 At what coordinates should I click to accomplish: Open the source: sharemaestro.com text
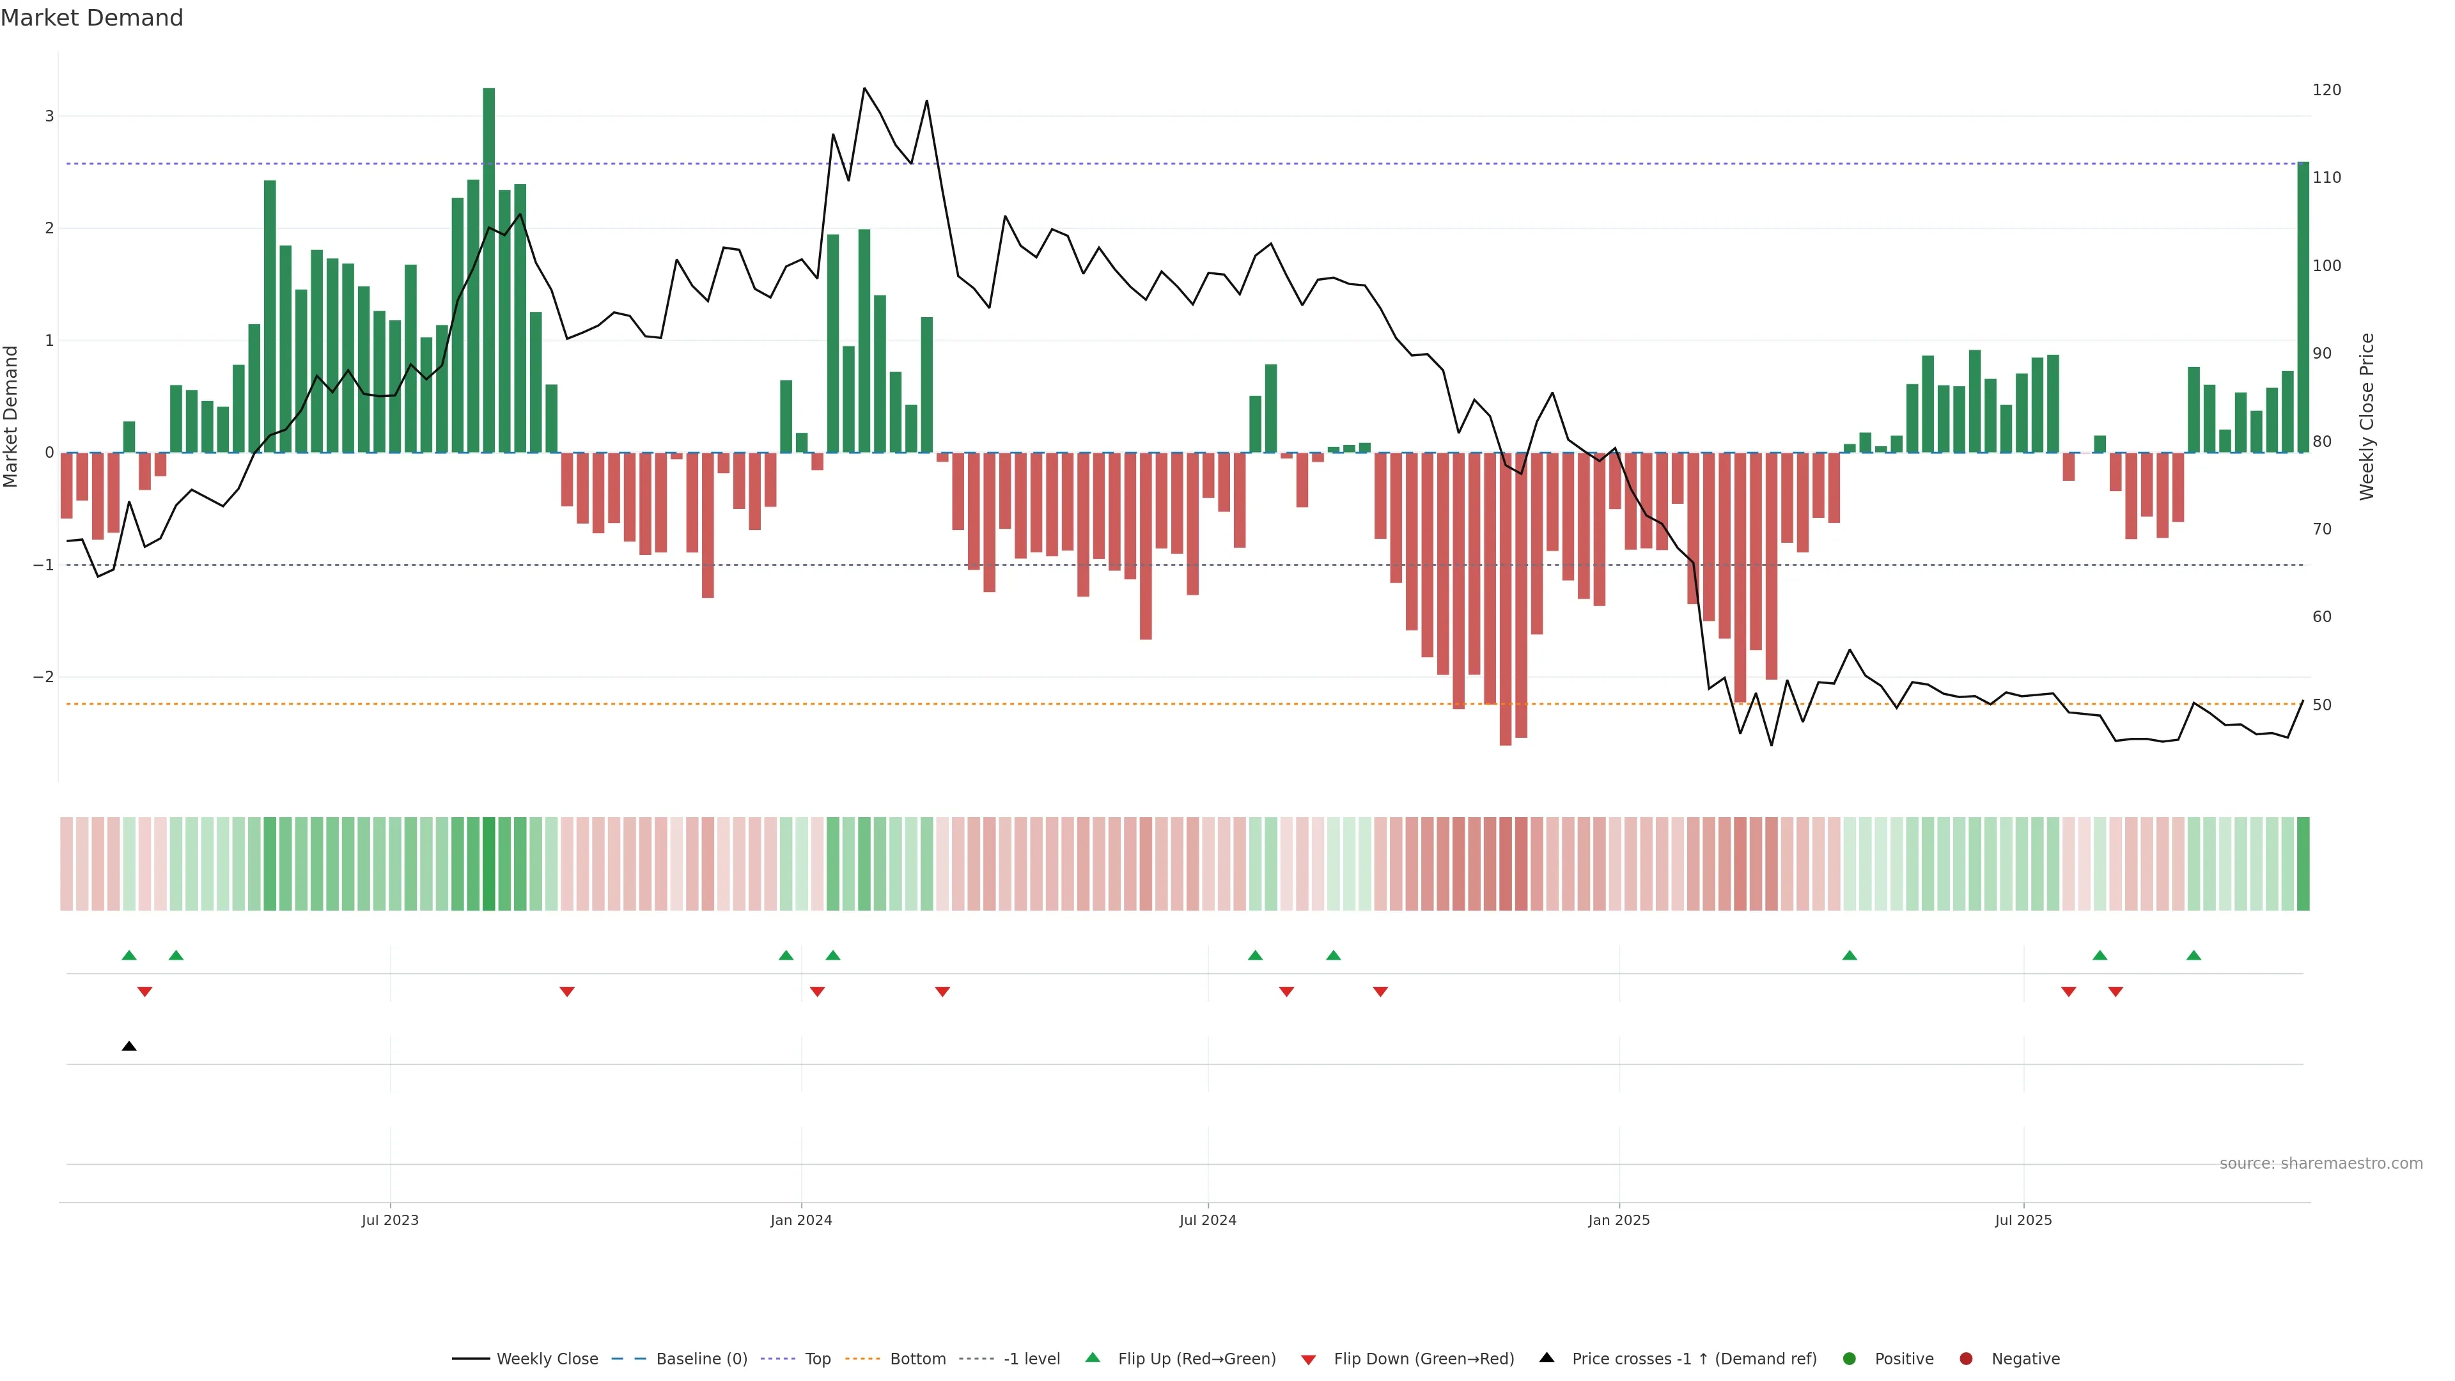click(2321, 1164)
